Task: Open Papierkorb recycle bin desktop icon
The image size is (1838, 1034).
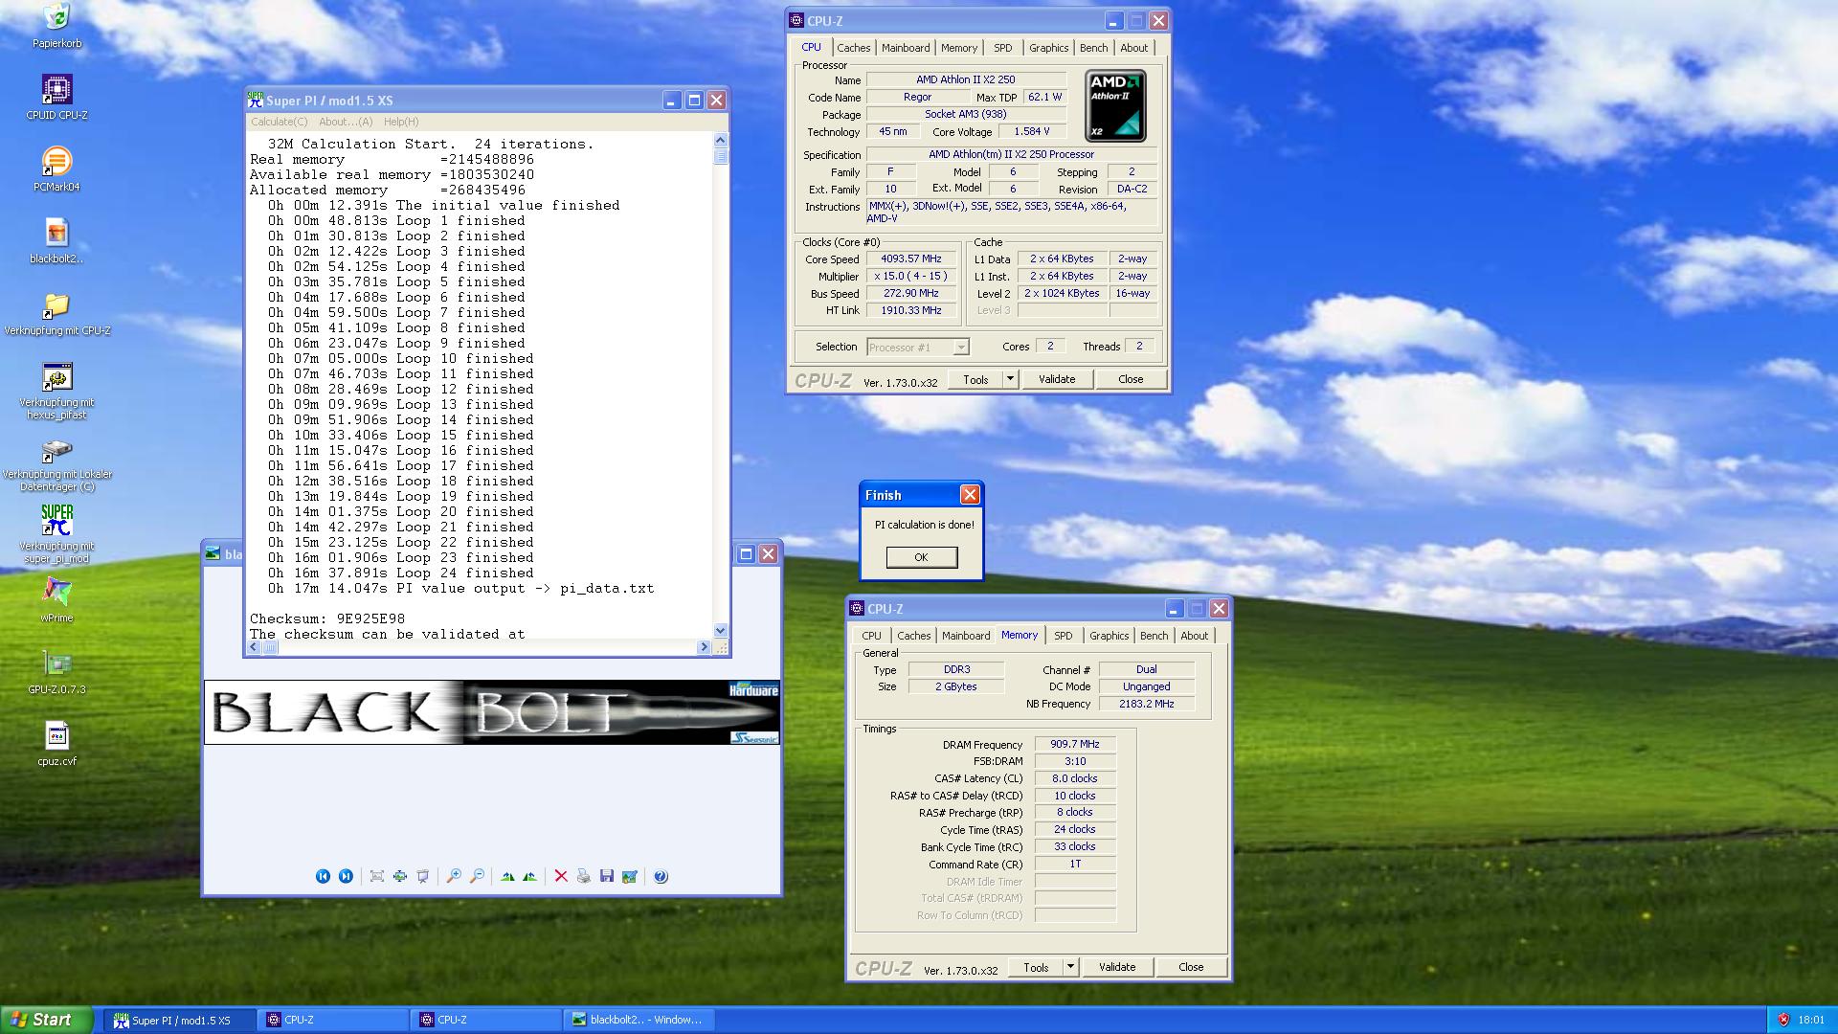Action: coord(56,26)
